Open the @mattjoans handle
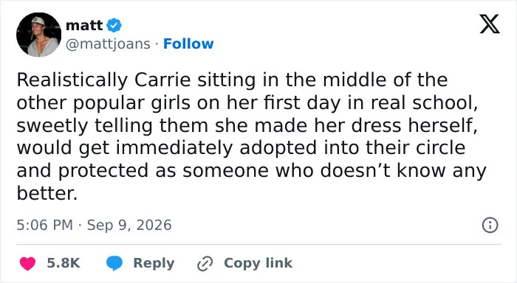517x283 pixels. coord(108,43)
